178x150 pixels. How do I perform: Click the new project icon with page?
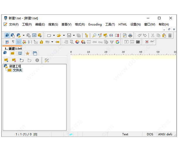[13, 35]
